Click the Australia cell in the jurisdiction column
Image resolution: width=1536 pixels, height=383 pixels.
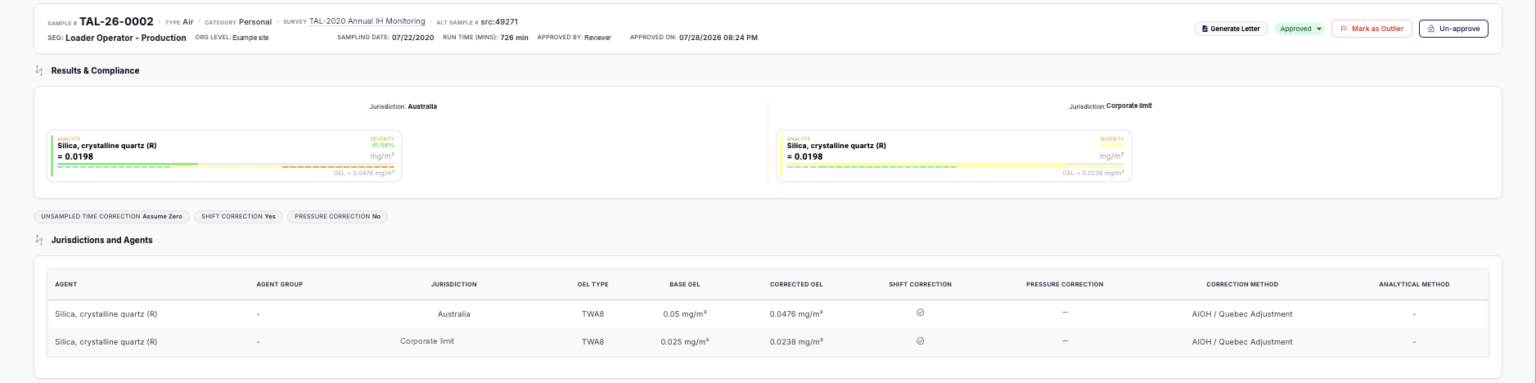coord(454,314)
